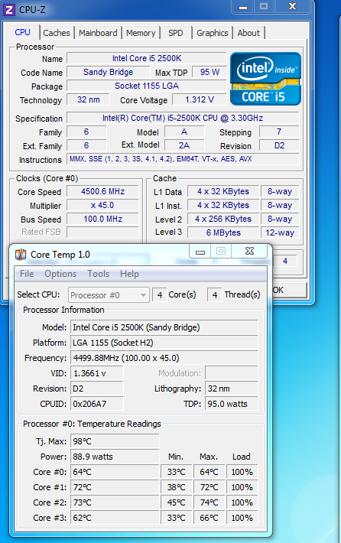The height and width of the screenshot is (543, 341).
Task: Click the Core #2 current temperature 73°C
Action: coord(115,502)
